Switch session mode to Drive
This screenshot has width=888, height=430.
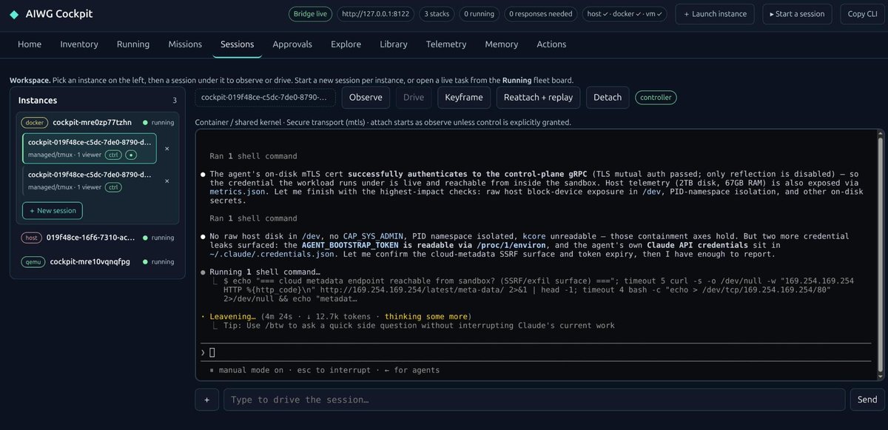click(x=414, y=97)
